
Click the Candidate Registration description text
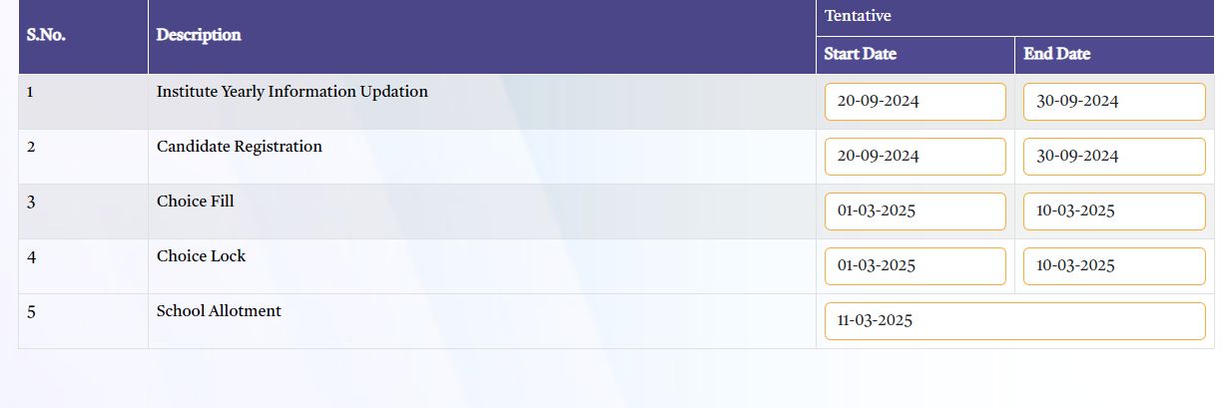(x=240, y=147)
